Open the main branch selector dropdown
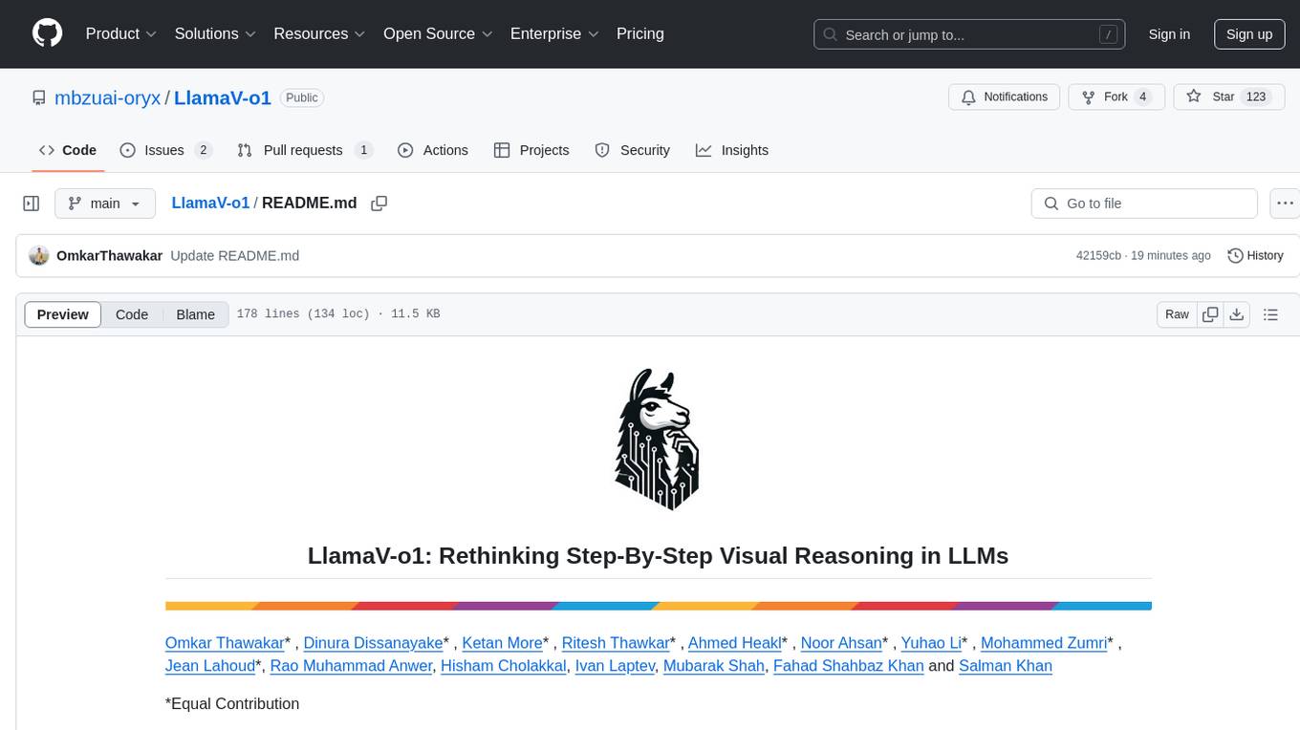1300x730 pixels. pos(105,204)
